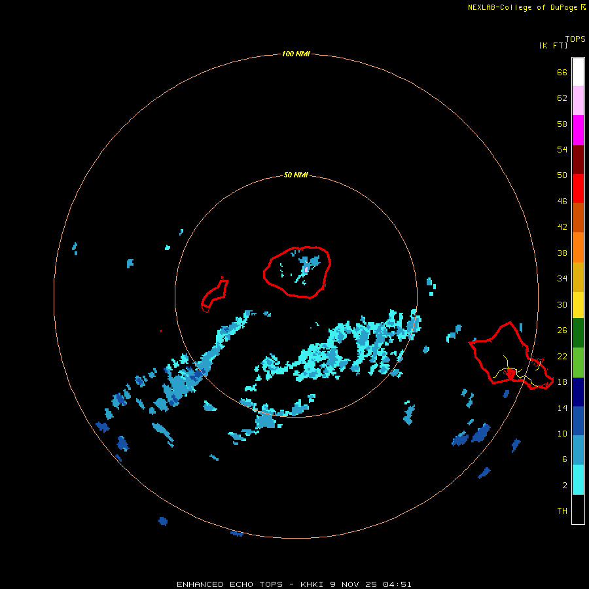Click the legend value 2
This screenshot has width=589, height=589.
tap(564, 486)
